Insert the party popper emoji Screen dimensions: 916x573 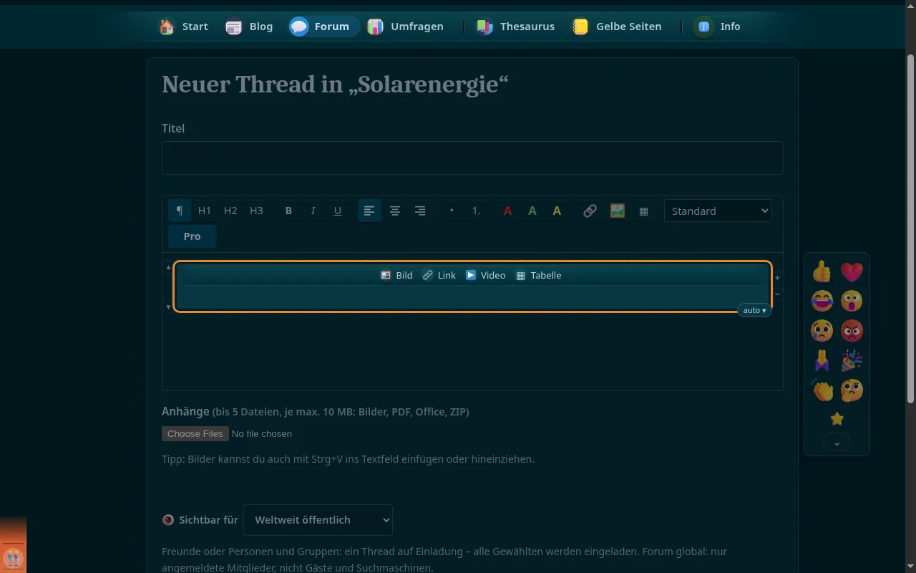(852, 360)
